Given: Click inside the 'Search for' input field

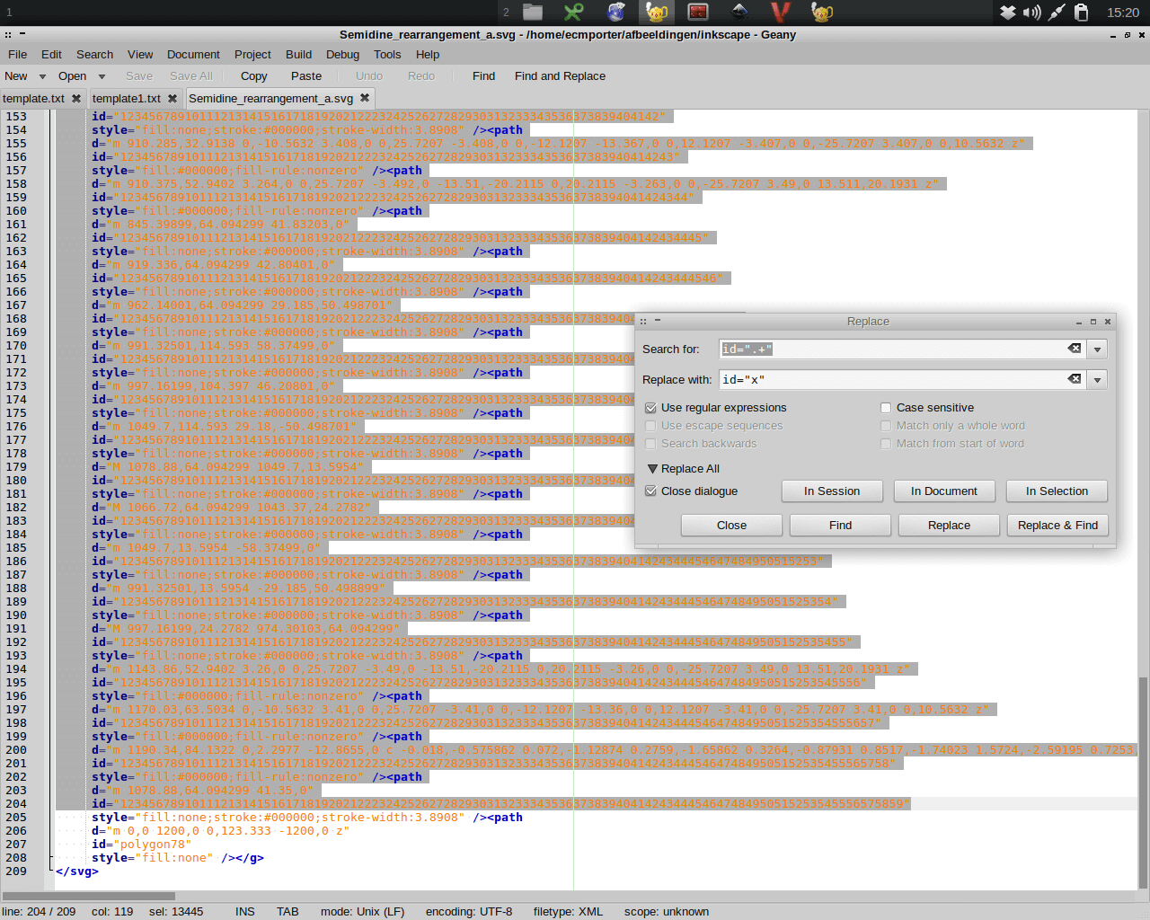Looking at the screenshot, I should tap(889, 349).
